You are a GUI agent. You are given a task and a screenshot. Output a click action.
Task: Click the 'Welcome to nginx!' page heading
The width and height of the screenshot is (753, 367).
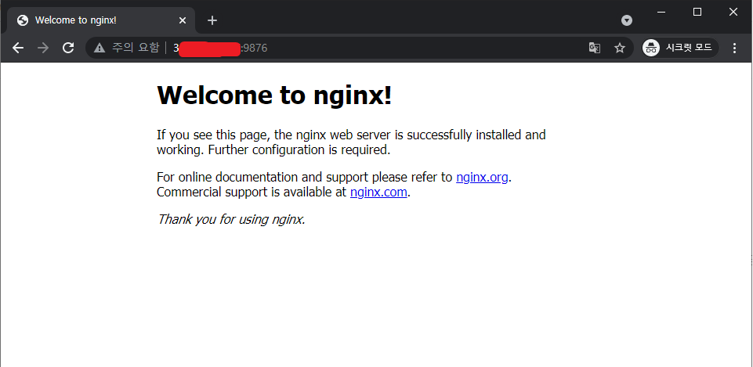pos(274,95)
